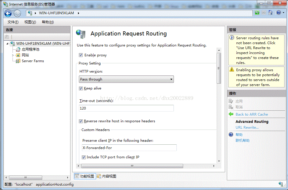Viewport: 288px width, 190px height.
Task: Click the blue question-mark icon beside 帮助
Action: (231, 135)
